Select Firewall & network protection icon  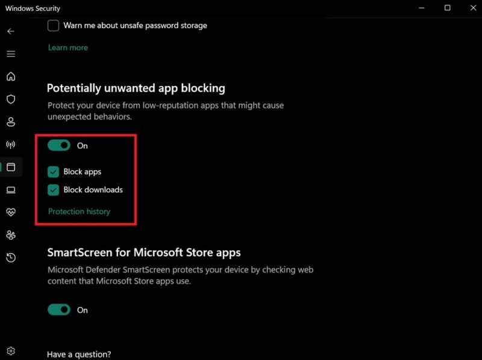[x=10, y=144]
